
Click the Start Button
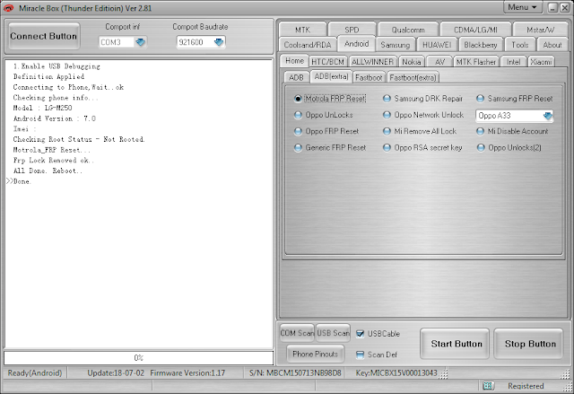tap(457, 344)
